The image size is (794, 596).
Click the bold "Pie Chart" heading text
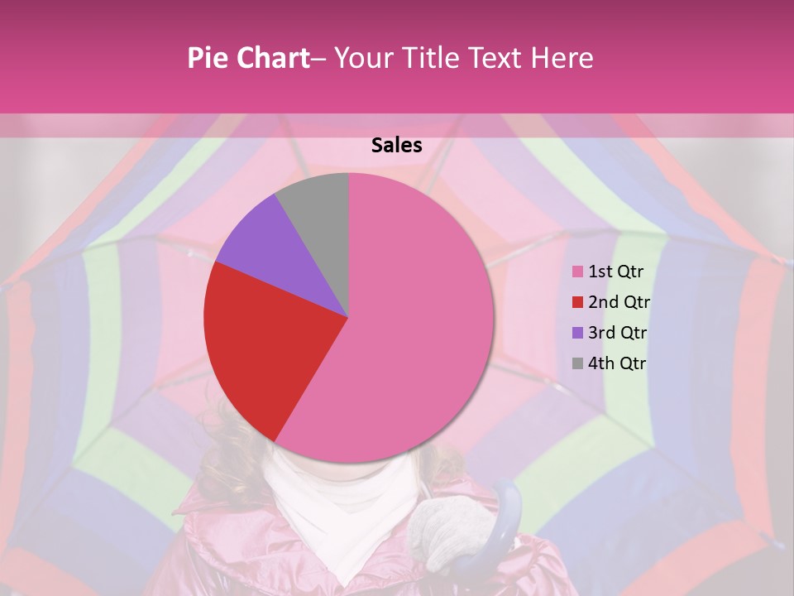click(248, 57)
